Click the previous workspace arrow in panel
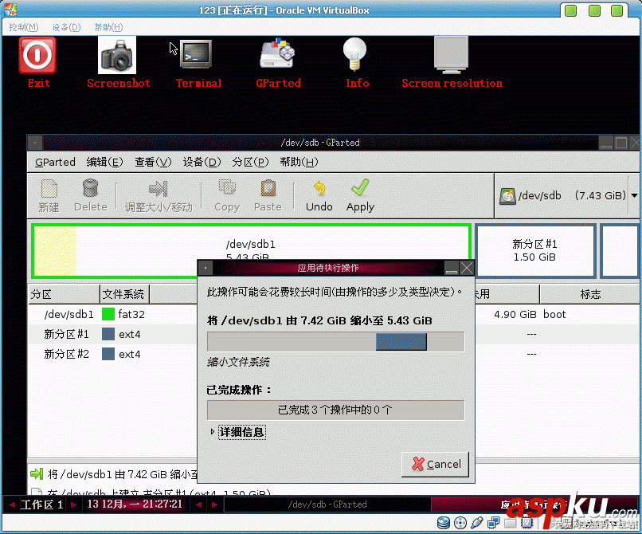The image size is (642, 534). click(x=11, y=505)
